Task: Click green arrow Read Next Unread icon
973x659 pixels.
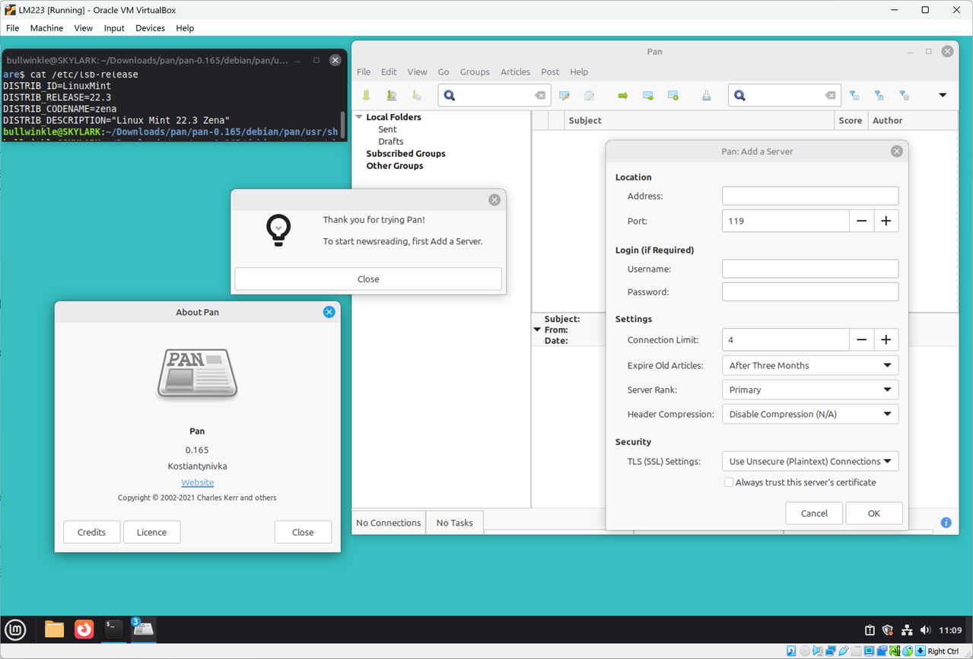Action: pos(623,96)
